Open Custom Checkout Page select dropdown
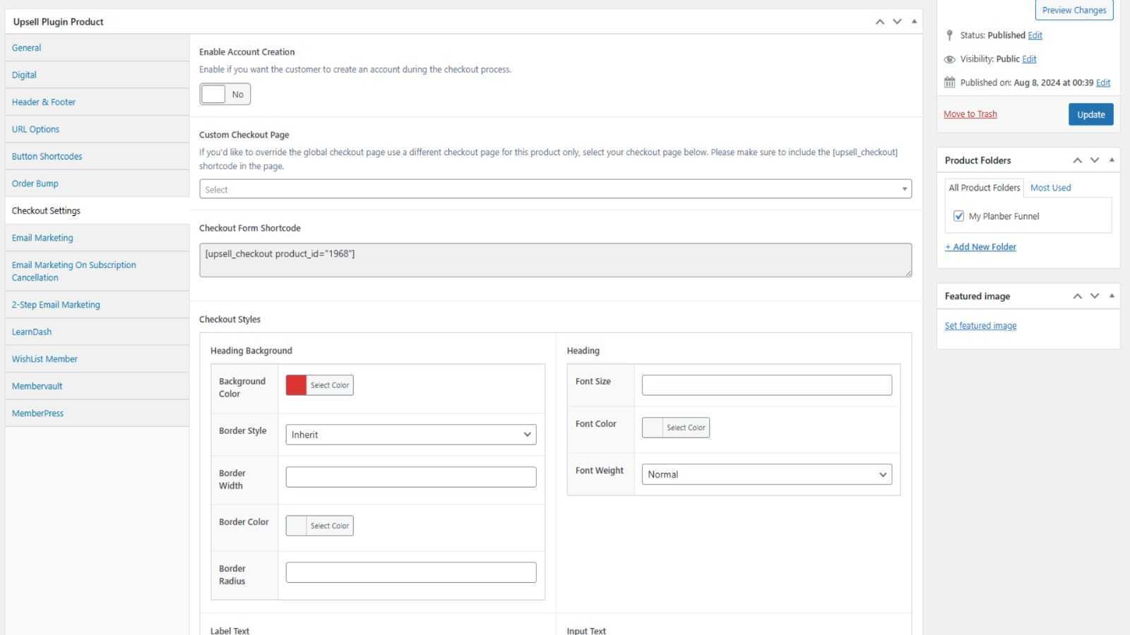 pyautogui.click(x=555, y=189)
